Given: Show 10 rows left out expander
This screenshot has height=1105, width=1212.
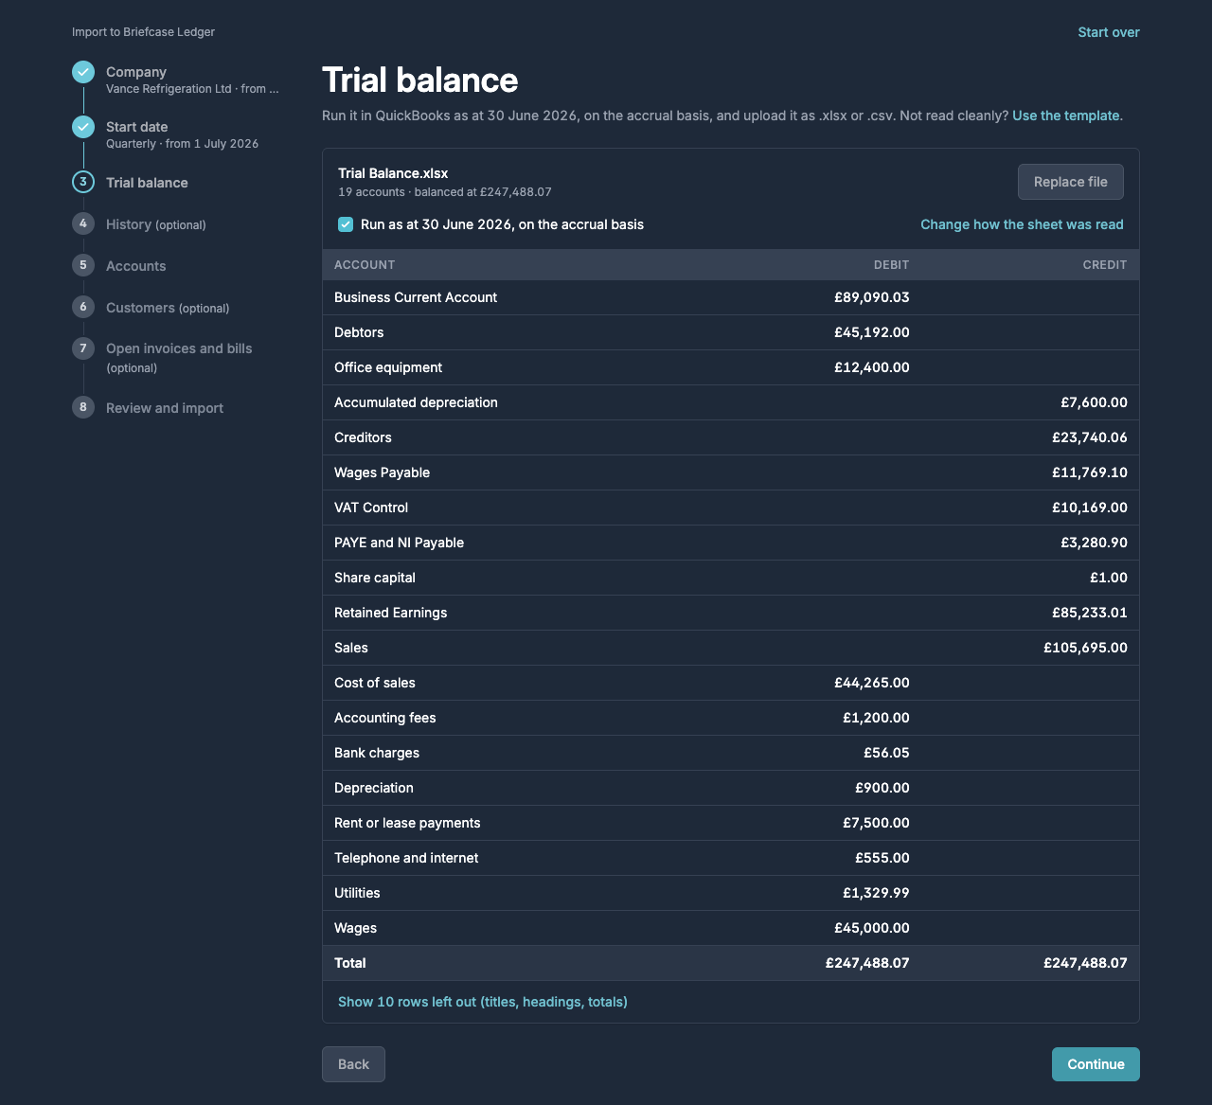Looking at the screenshot, I should [x=483, y=1002].
